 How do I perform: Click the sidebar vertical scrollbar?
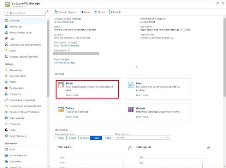(48, 59)
